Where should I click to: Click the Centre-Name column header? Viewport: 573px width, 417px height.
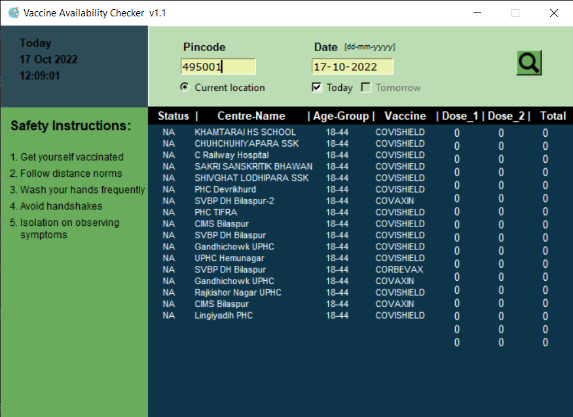[251, 116]
